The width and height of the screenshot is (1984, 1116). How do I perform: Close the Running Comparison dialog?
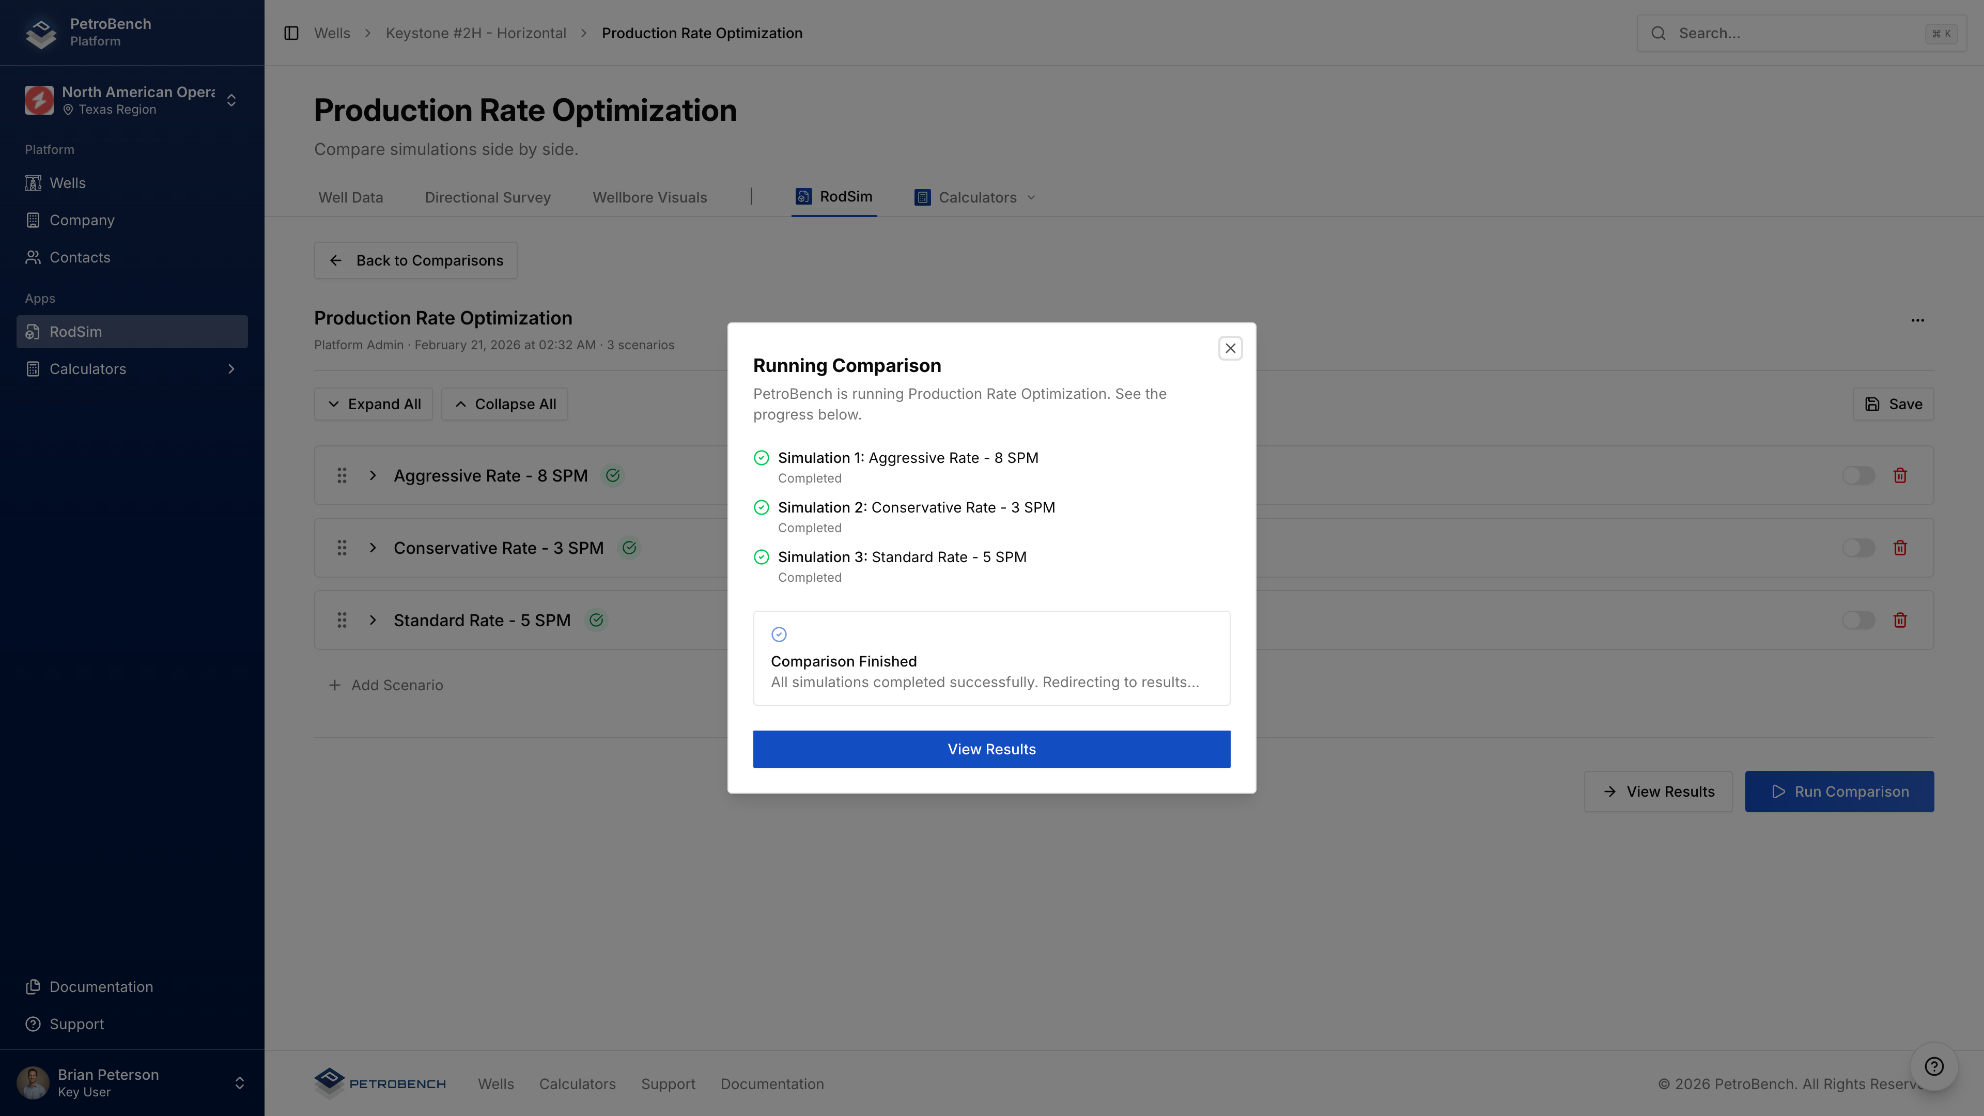1230,348
